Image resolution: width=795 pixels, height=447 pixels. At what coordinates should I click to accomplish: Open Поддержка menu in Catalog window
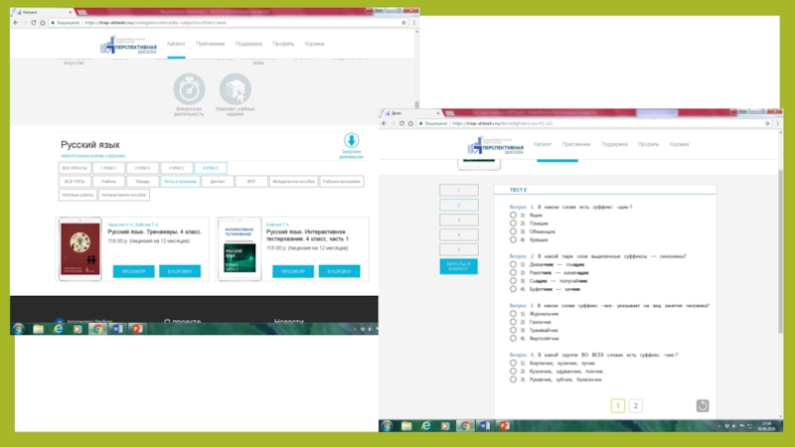[248, 44]
